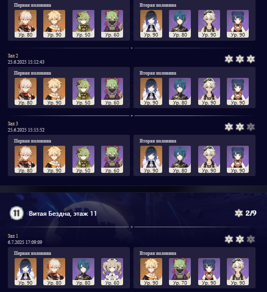Click Kazuha portrait in Hall 2 first half
This screenshot has width=267, height=292.
click(26, 91)
